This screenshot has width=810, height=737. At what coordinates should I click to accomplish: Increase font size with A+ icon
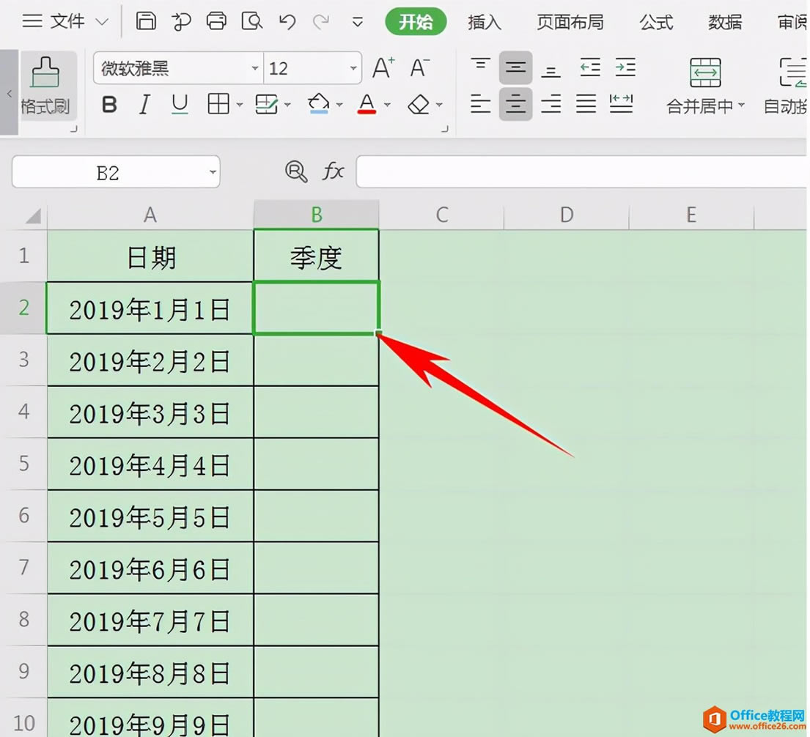tap(383, 67)
